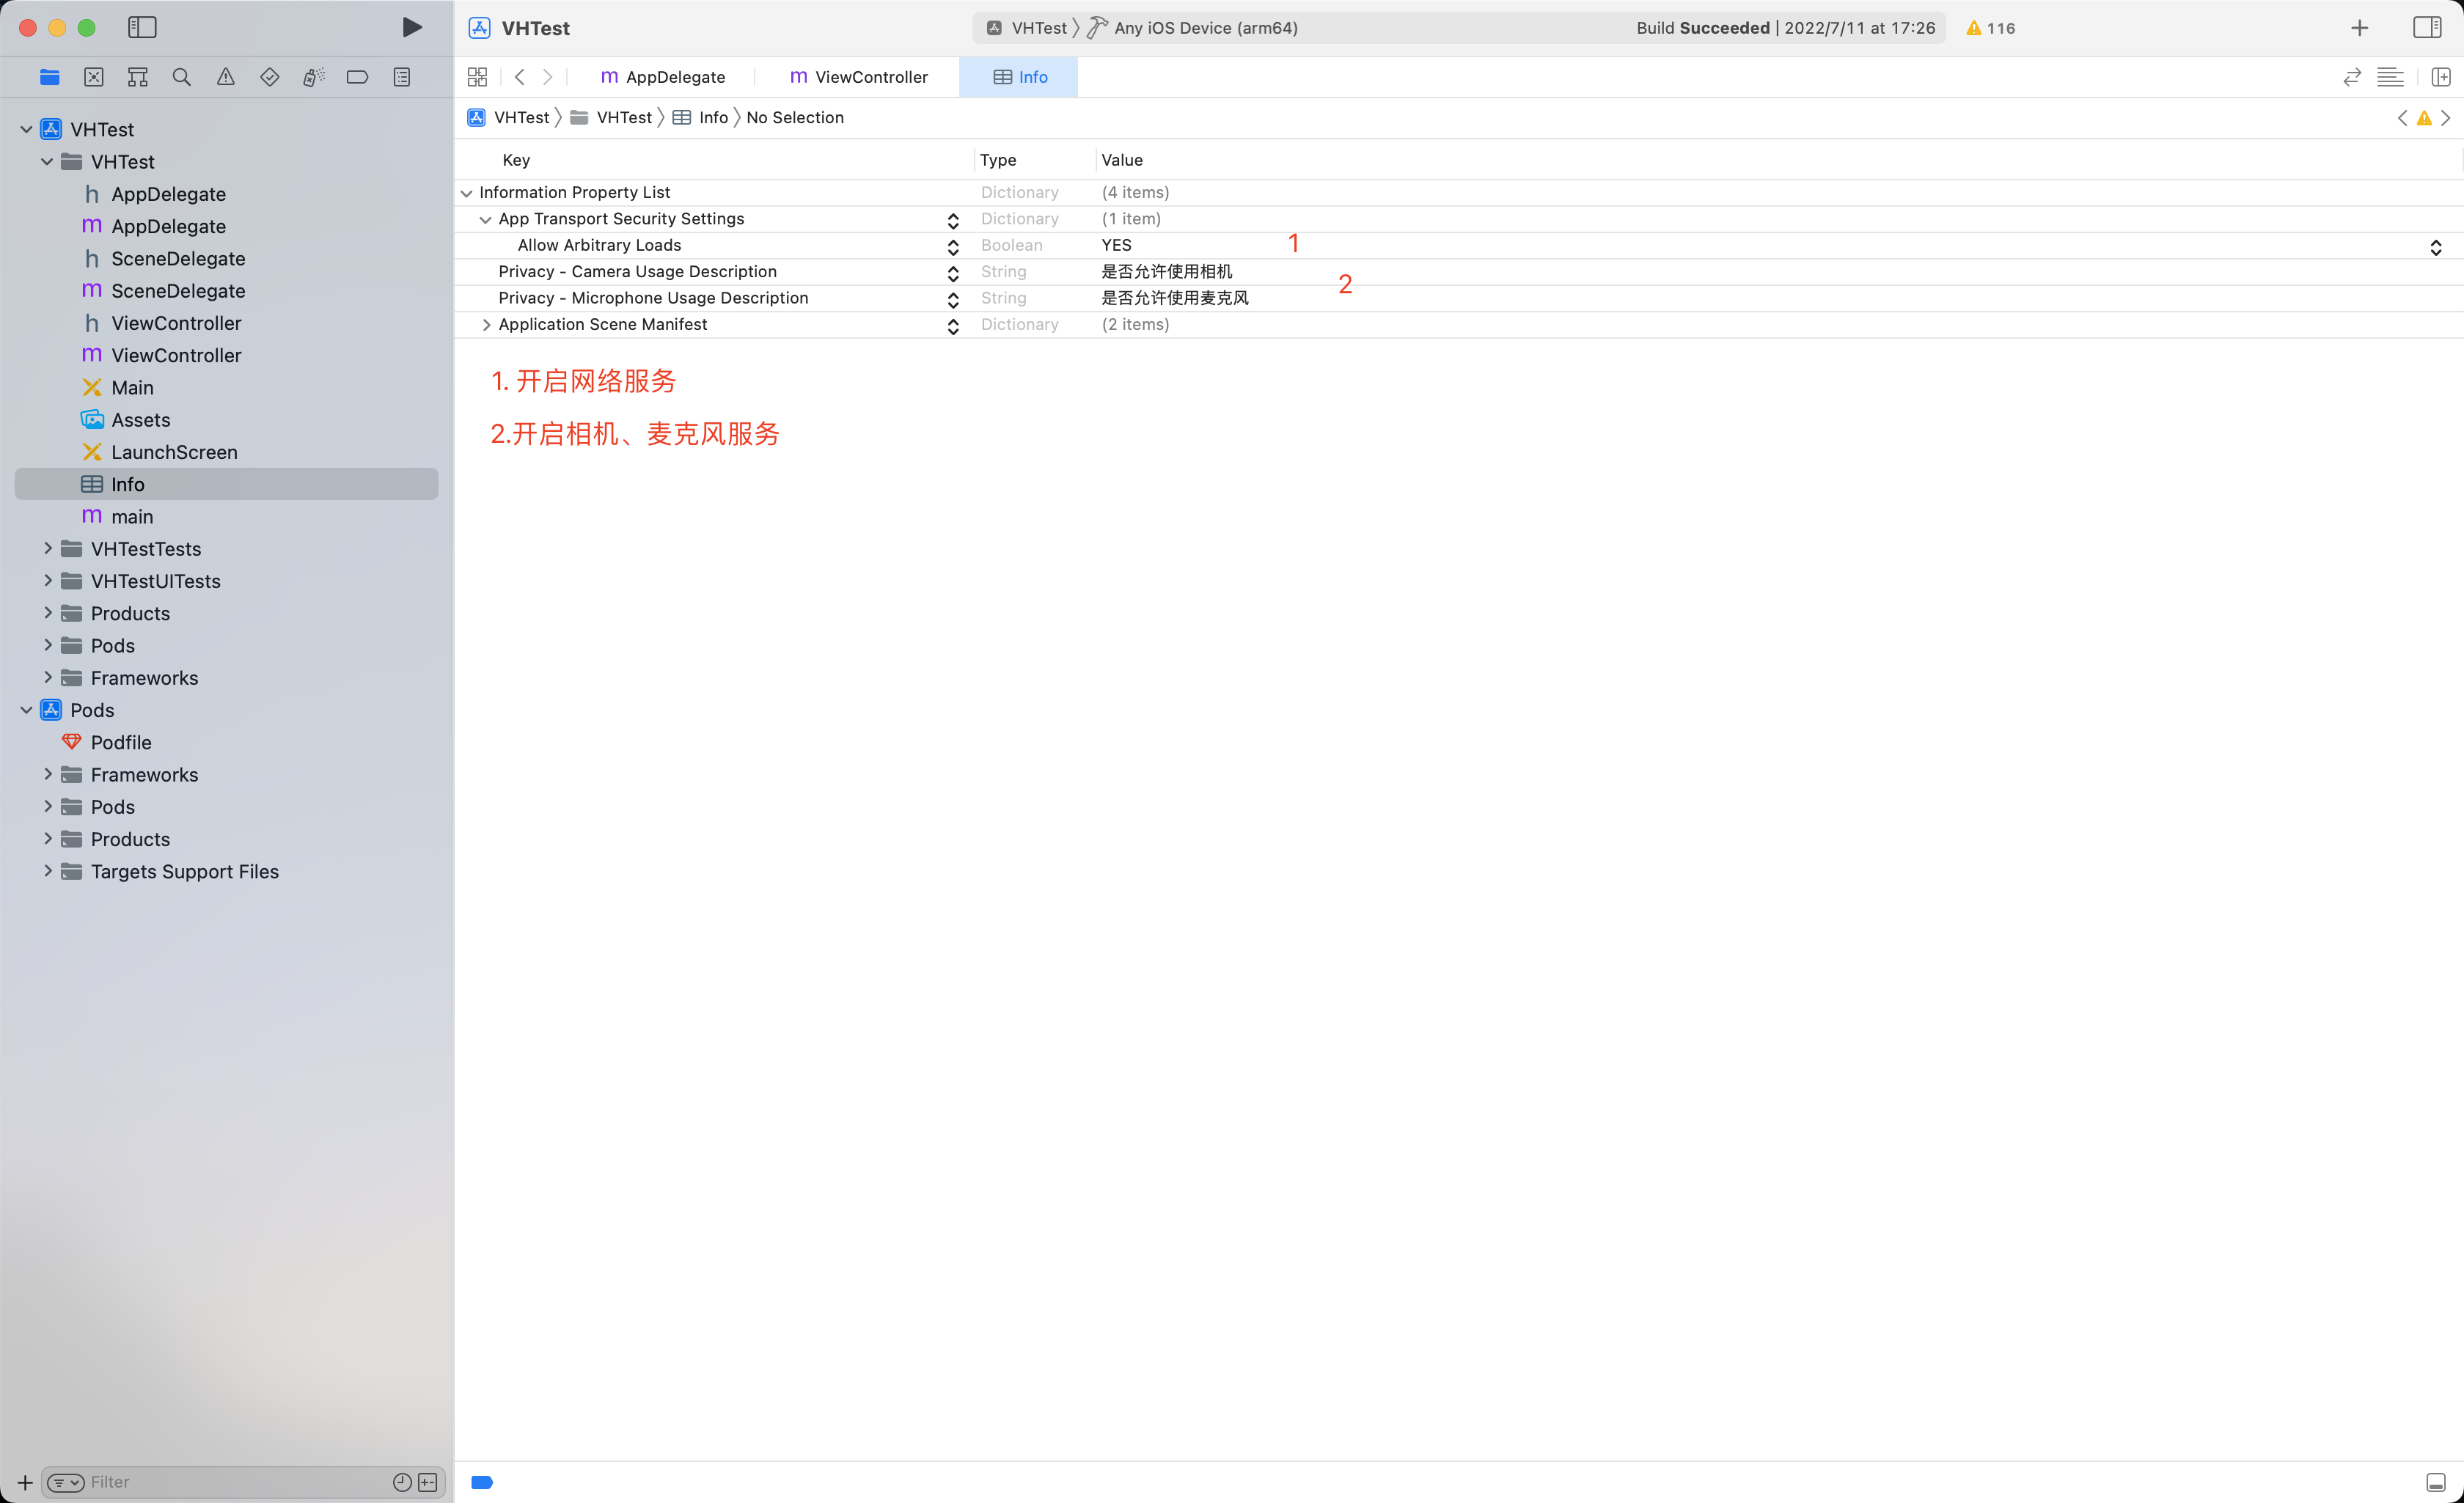Collapse the VHTest group folder
2464x1503 pixels.
point(47,161)
